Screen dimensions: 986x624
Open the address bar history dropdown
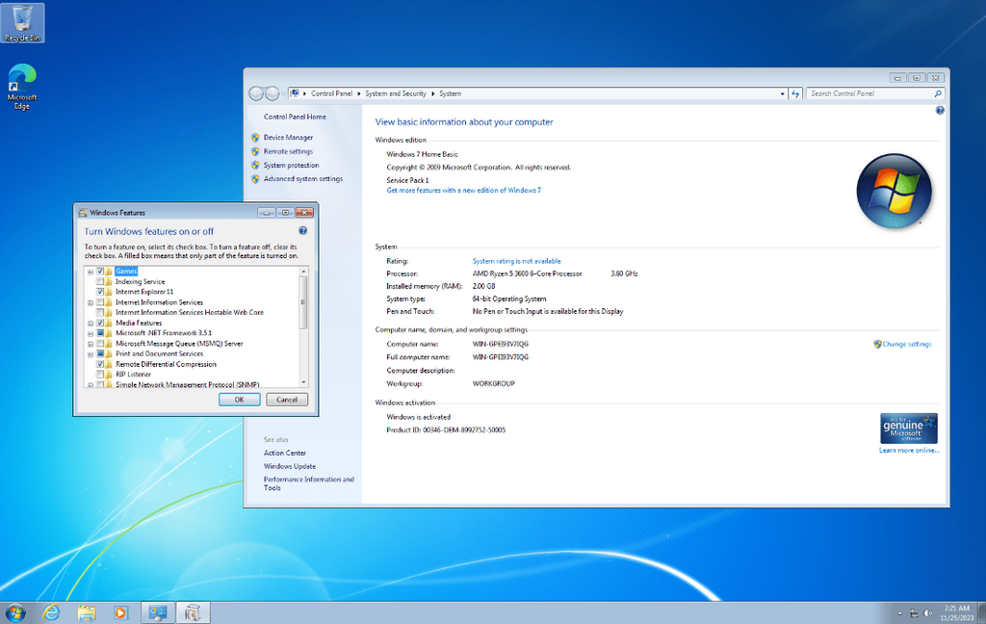pos(782,93)
